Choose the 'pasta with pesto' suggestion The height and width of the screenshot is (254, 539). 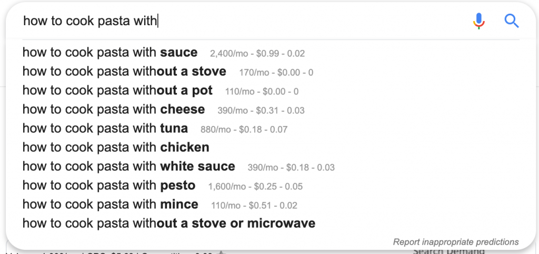[x=109, y=185]
